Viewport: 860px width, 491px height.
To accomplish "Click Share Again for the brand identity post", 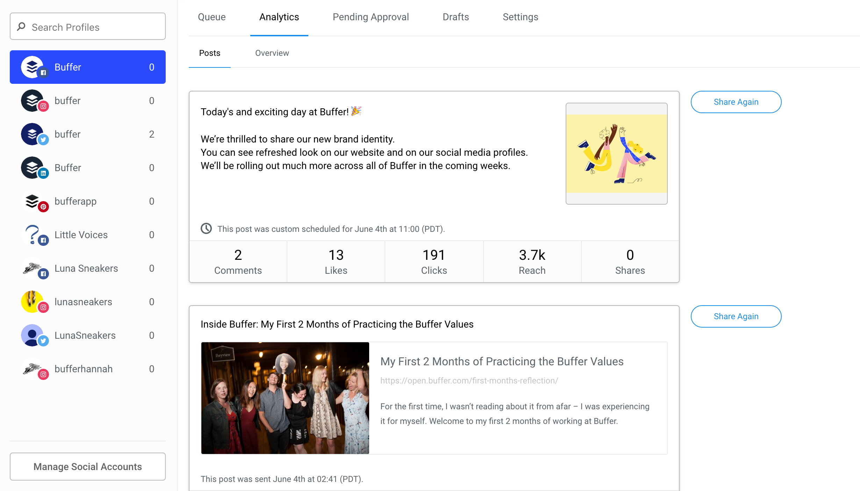I will pos(736,102).
